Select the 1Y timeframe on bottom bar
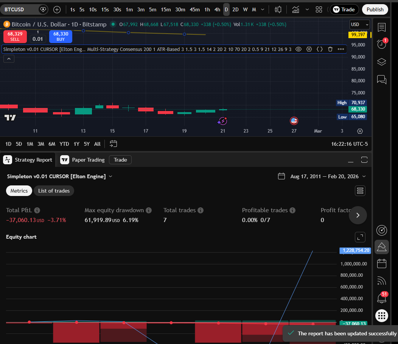 coord(76,144)
